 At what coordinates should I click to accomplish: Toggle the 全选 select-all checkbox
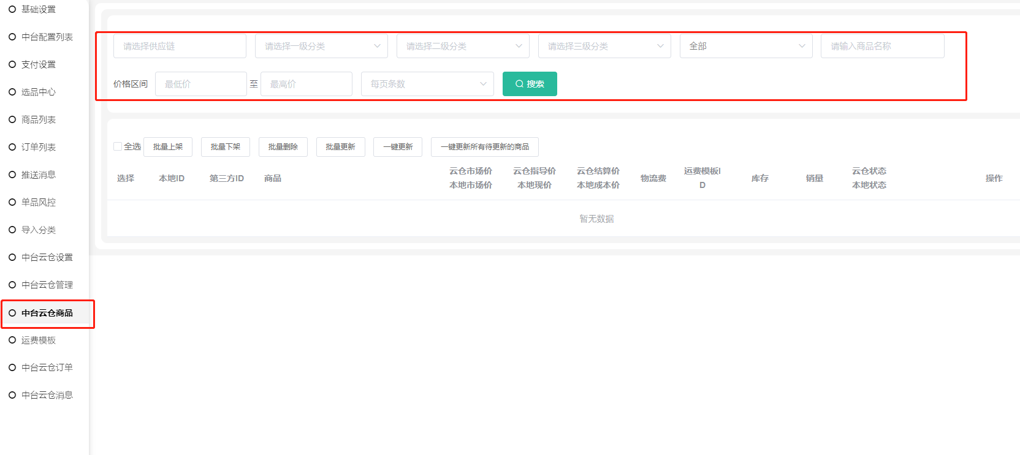pyautogui.click(x=118, y=146)
